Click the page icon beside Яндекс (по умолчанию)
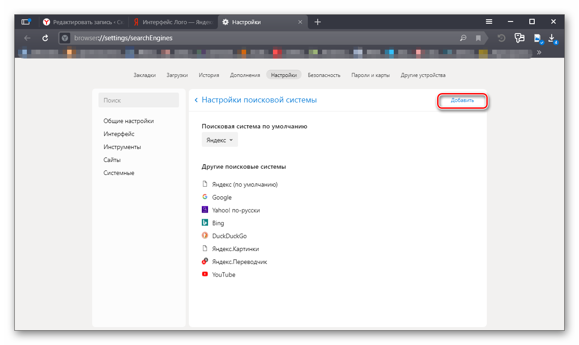Viewport: 579px width, 345px height. [x=205, y=184]
